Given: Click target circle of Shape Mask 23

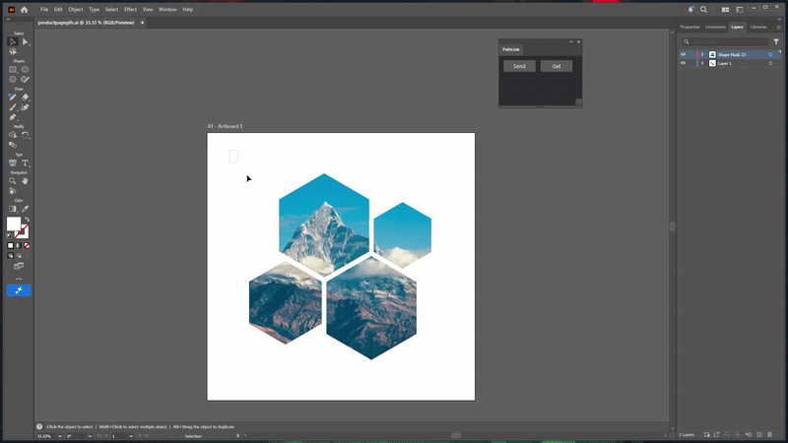Looking at the screenshot, I should pos(771,55).
